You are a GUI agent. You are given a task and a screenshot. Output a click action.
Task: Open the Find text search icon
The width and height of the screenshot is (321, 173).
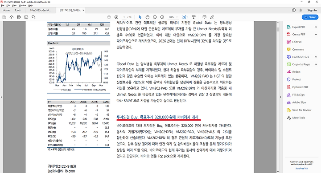[33, 17]
